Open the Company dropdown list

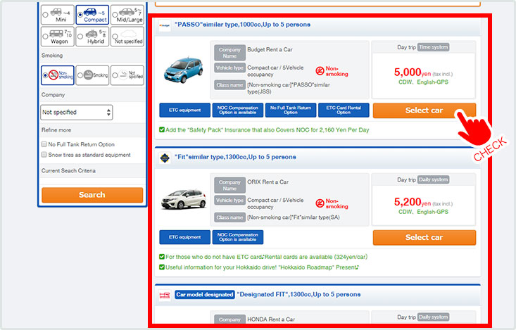click(76, 112)
